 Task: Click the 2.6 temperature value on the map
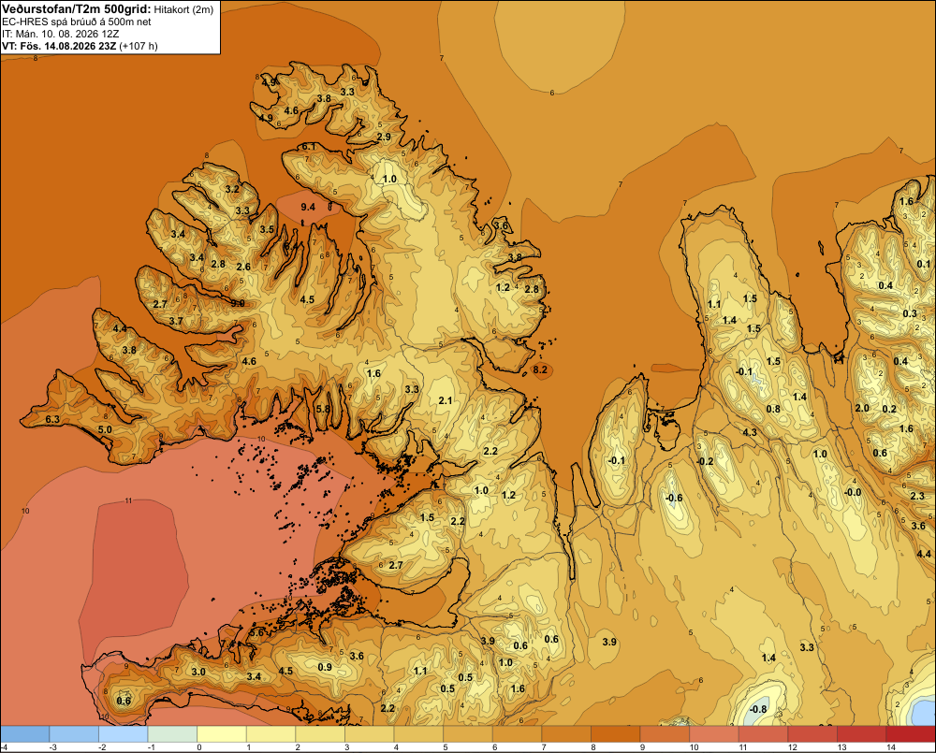click(243, 267)
